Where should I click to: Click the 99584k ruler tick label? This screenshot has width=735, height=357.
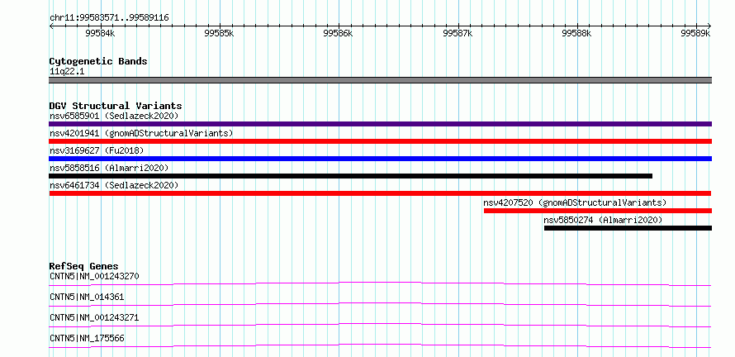click(100, 33)
